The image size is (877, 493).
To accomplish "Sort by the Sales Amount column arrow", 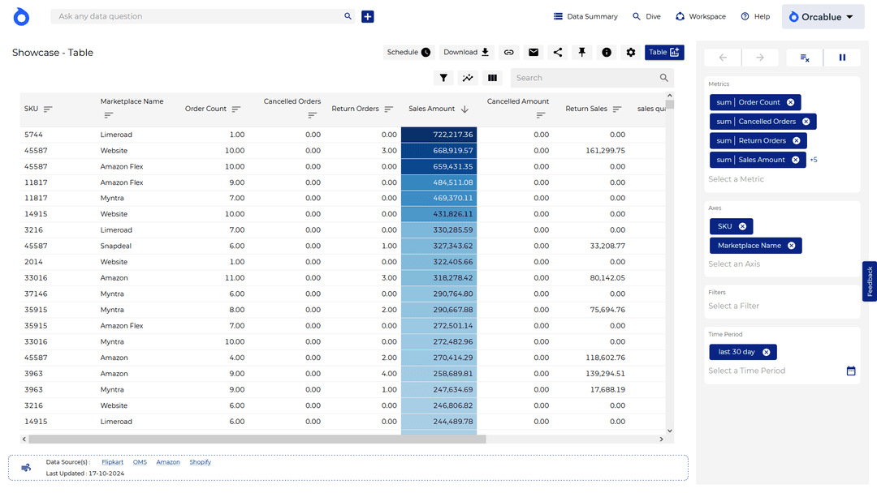I will click(464, 109).
